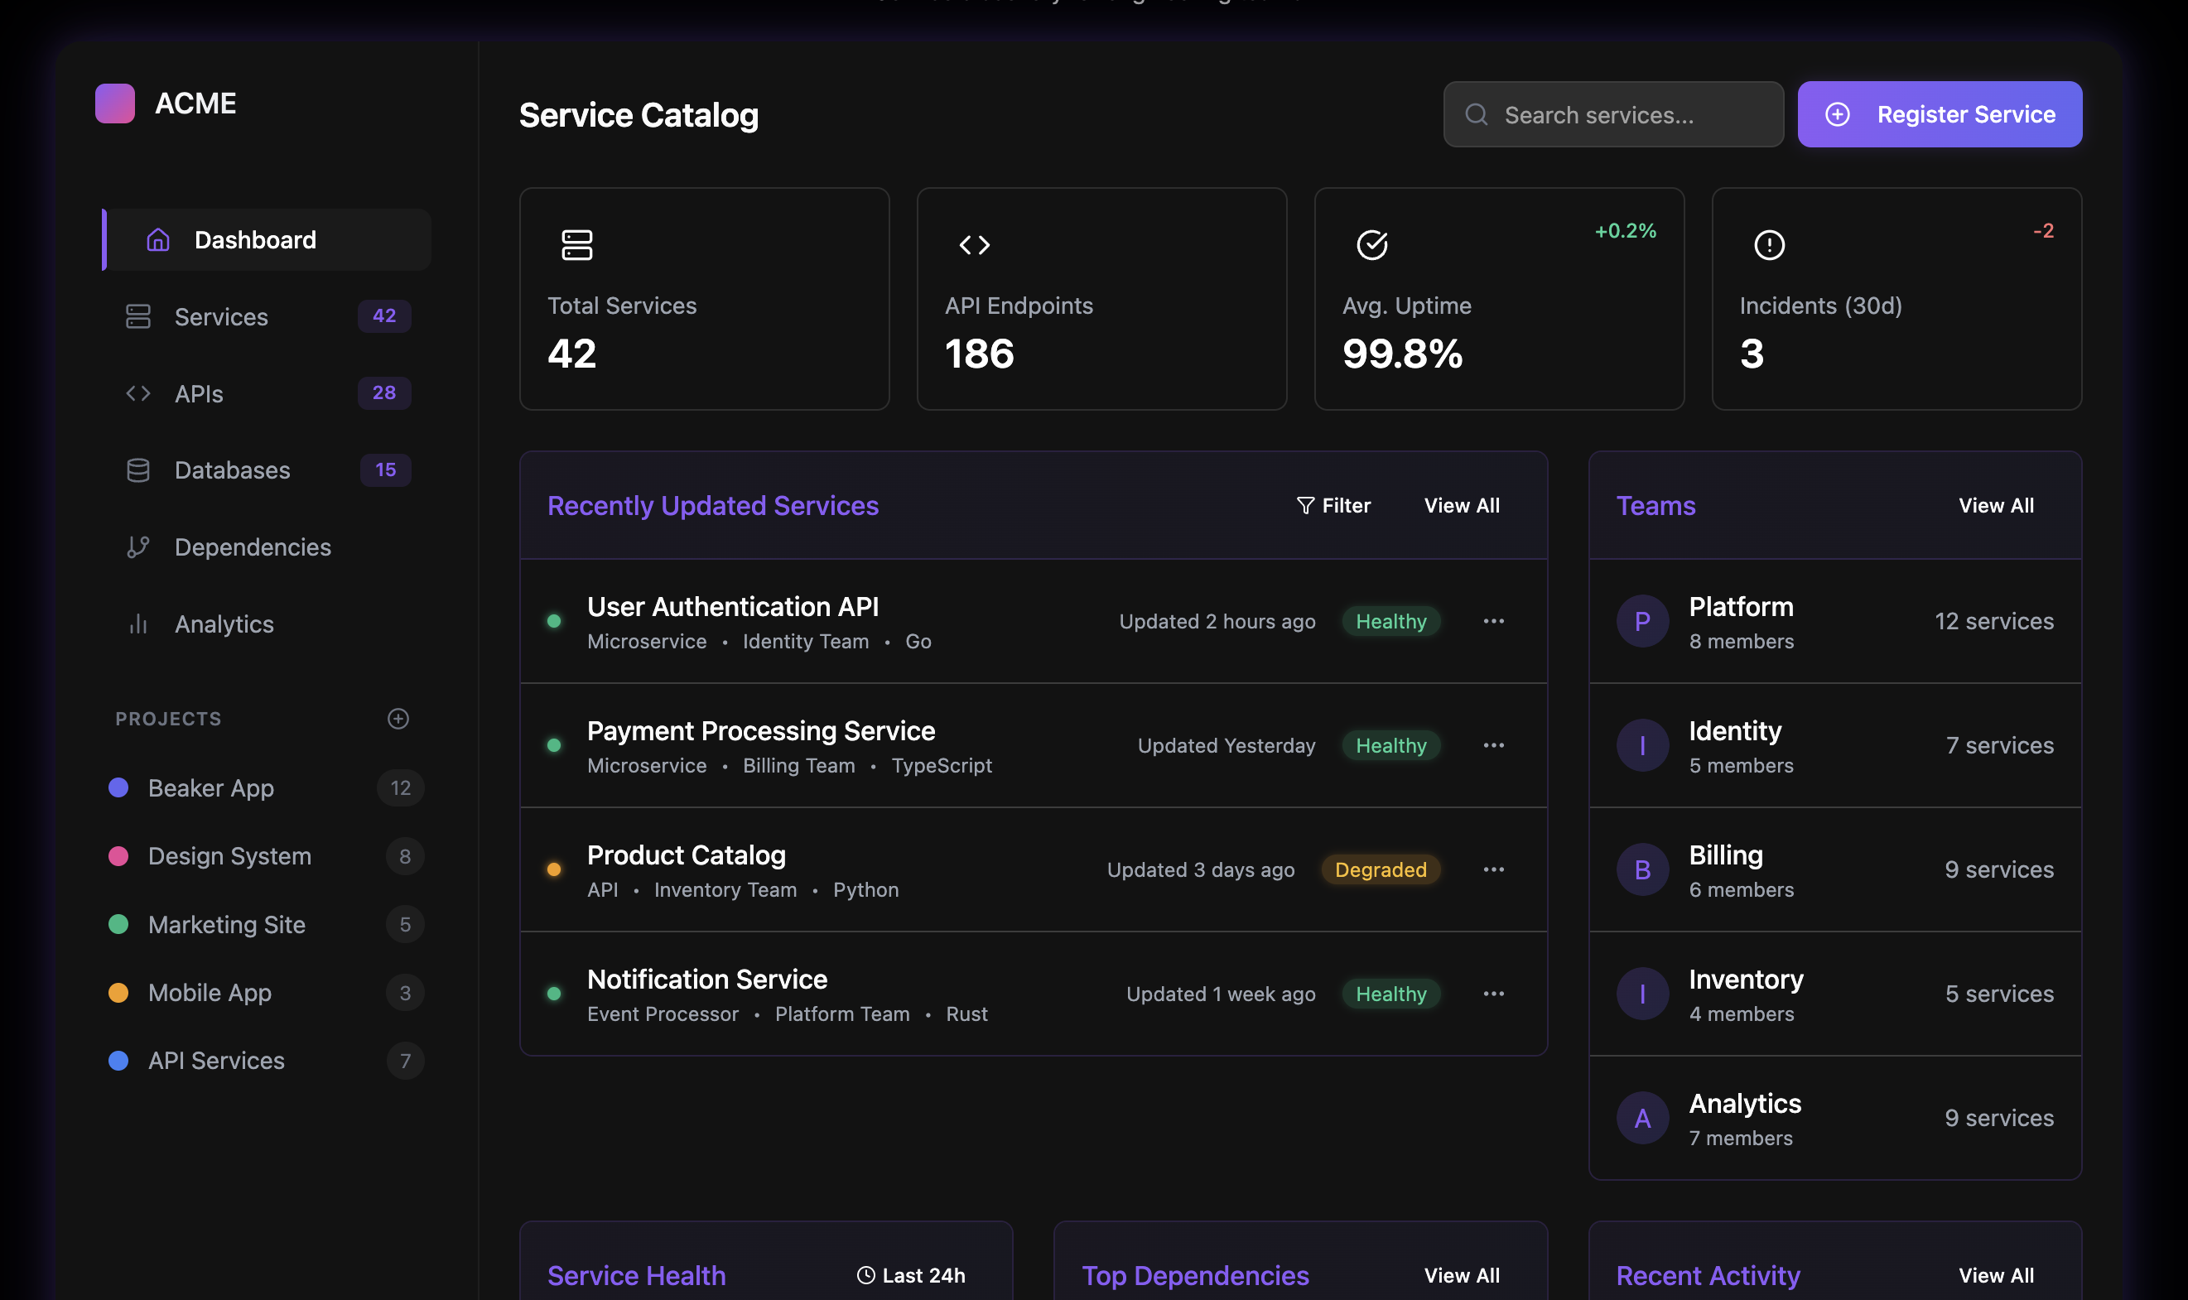
Task: Open the three-dot menu for Product Catalog
Action: 1493,869
